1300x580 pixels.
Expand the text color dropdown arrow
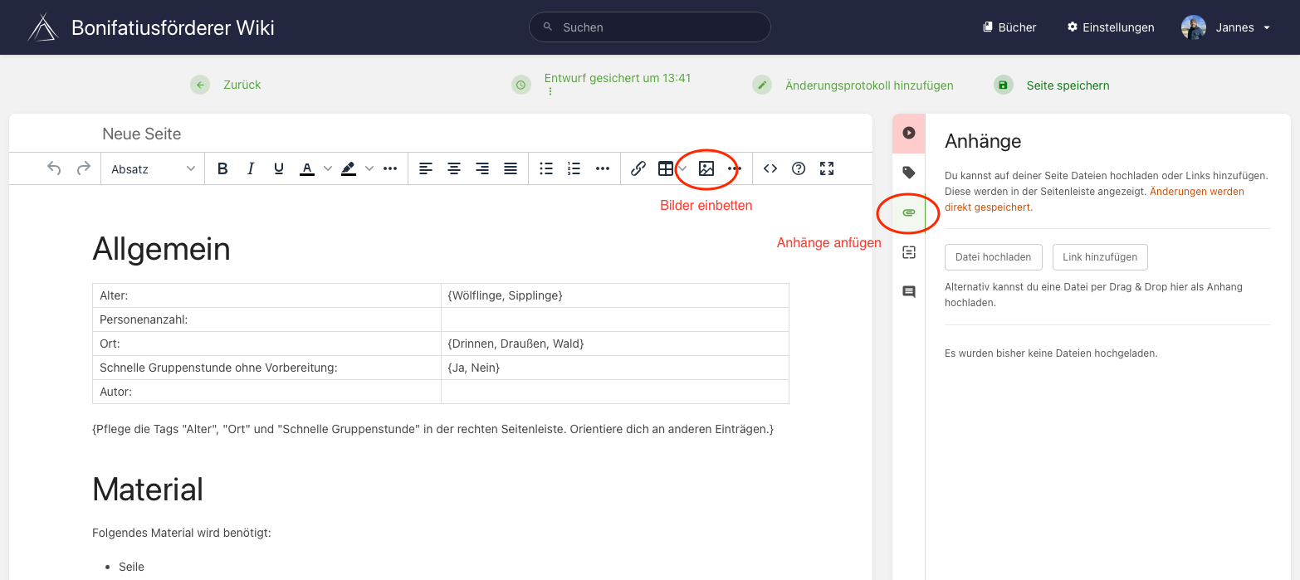coord(328,168)
